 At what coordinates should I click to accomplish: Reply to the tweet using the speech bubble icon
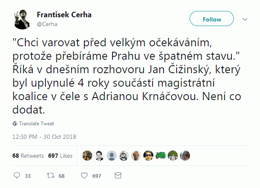pyautogui.click(x=17, y=175)
